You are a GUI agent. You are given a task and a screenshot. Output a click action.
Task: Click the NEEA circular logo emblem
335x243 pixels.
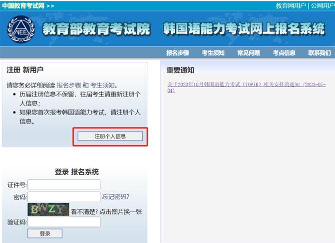(21, 29)
